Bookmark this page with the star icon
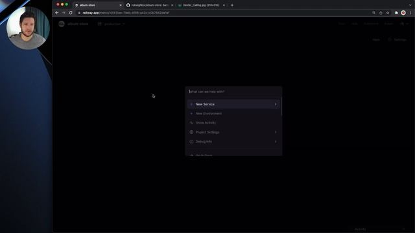This screenshot has width=415, height=233. click(x=388, y=13)
